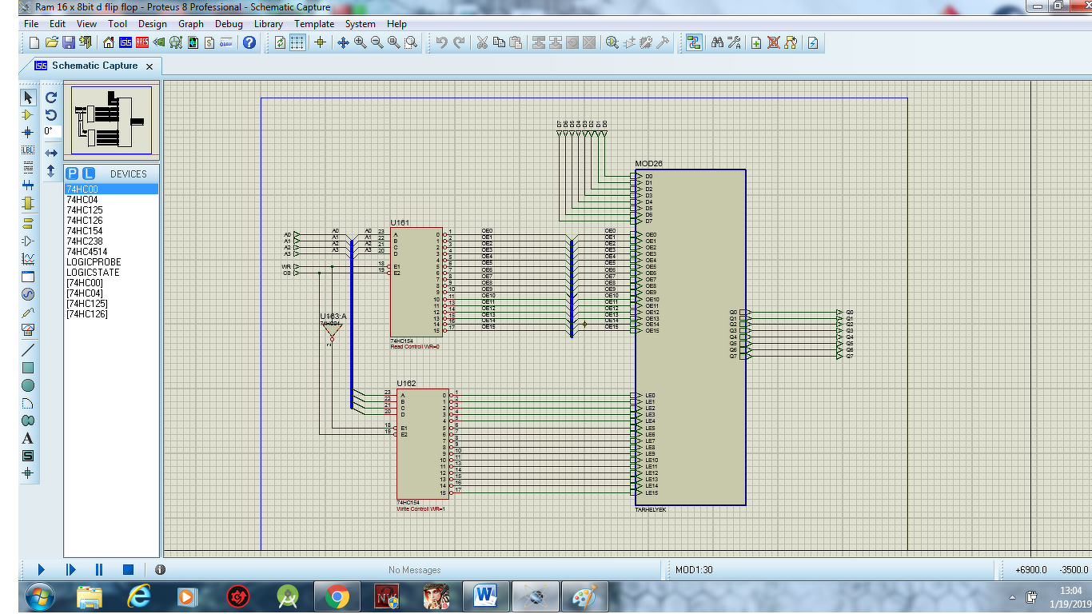Toggle the wire autorouter icon
1092x614 pixels.
[x=693, y=42]
